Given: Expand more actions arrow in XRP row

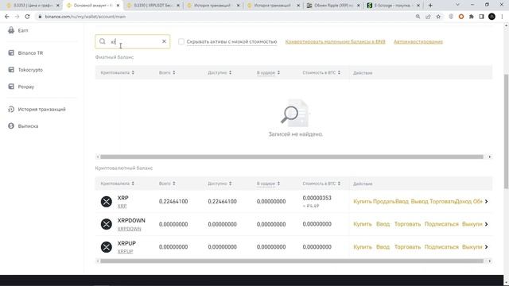Looking at the screenshot, I should click(486, 201).
